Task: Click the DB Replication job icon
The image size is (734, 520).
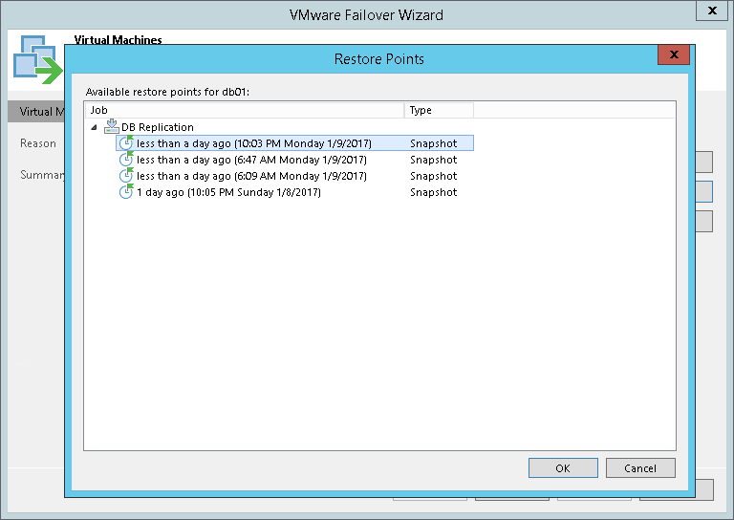Action: coord(112,126)
